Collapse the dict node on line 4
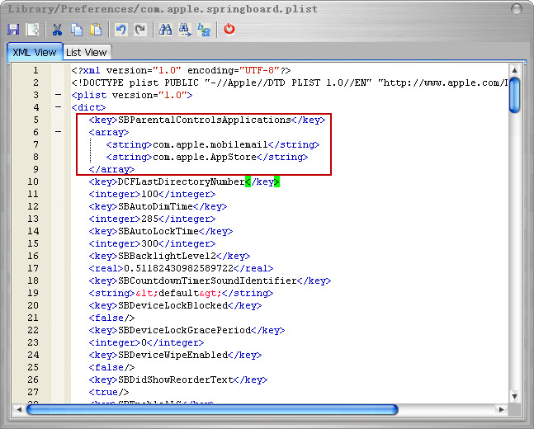Image resolution: width=534 pixels, height=429 pixels. click(x=59, y=107)
